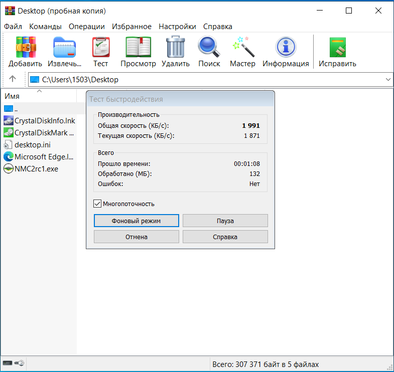
Task: Click the overall speed value 1 991
Action: (x=251, y=125)
